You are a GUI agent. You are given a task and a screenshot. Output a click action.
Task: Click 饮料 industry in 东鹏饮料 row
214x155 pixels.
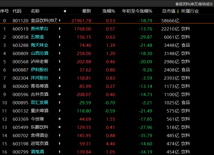pyautogui.click(x=186, y=127)
